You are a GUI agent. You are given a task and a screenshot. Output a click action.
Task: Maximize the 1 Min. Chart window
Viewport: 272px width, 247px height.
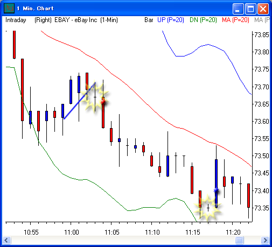(x=250, y=9)
